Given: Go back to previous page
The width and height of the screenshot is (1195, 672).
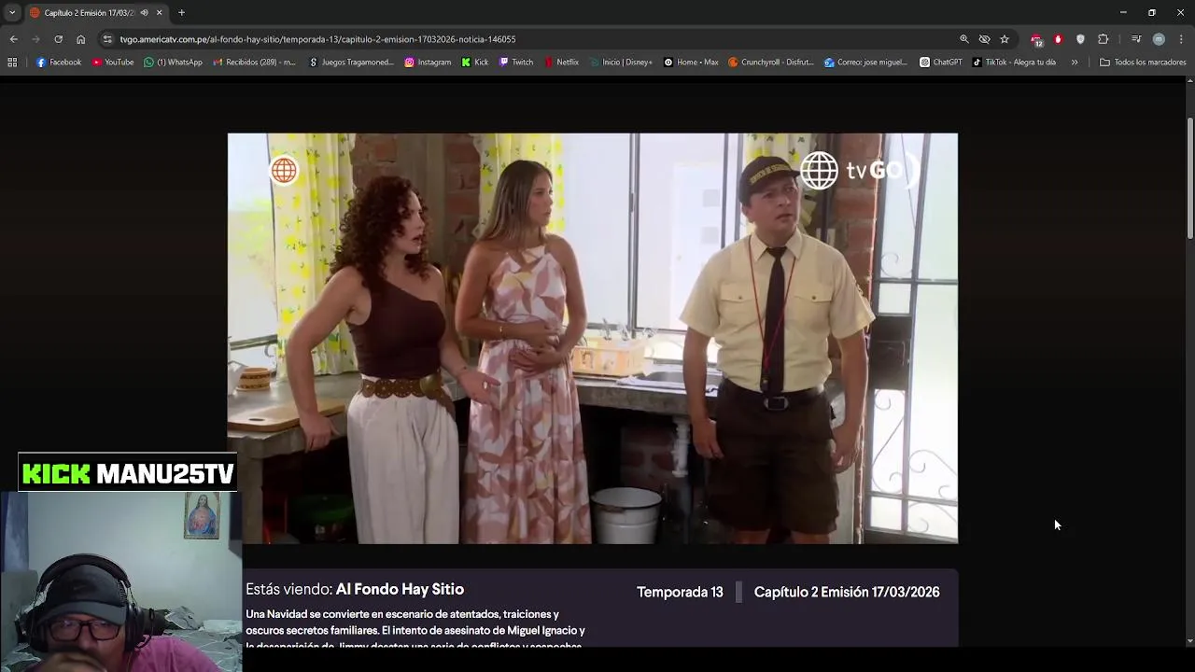Looking at the screenshot, I should 13,39.
